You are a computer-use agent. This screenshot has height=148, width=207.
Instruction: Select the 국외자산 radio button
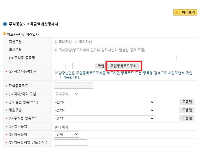coord(76,42)
